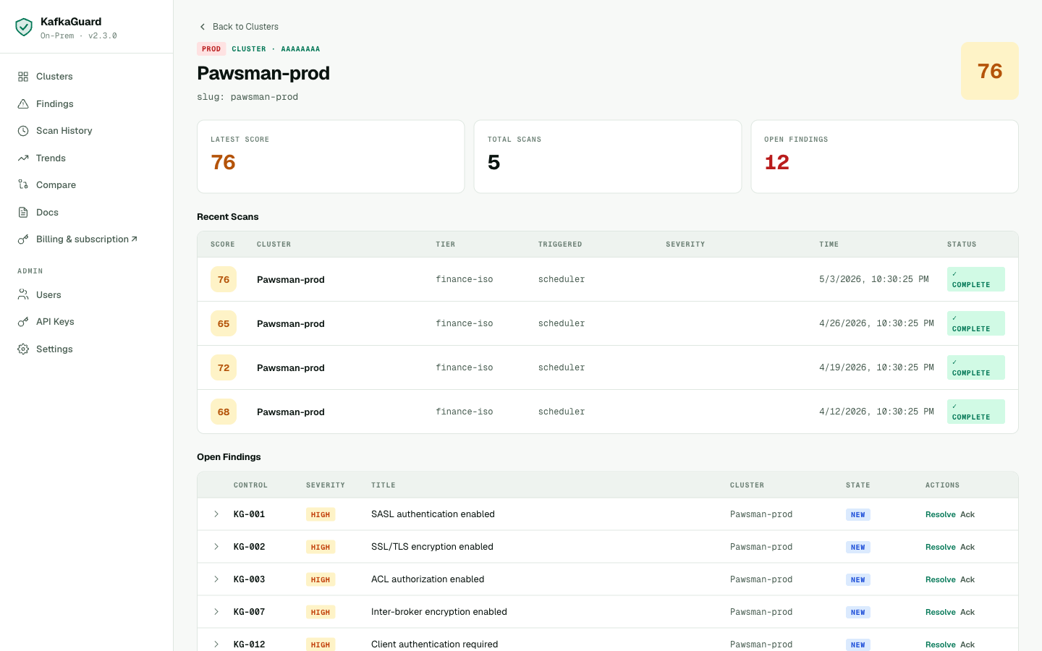Click the Time column header in scans
The height and width of the screenshot is (651, 1042).
[829, 244]
